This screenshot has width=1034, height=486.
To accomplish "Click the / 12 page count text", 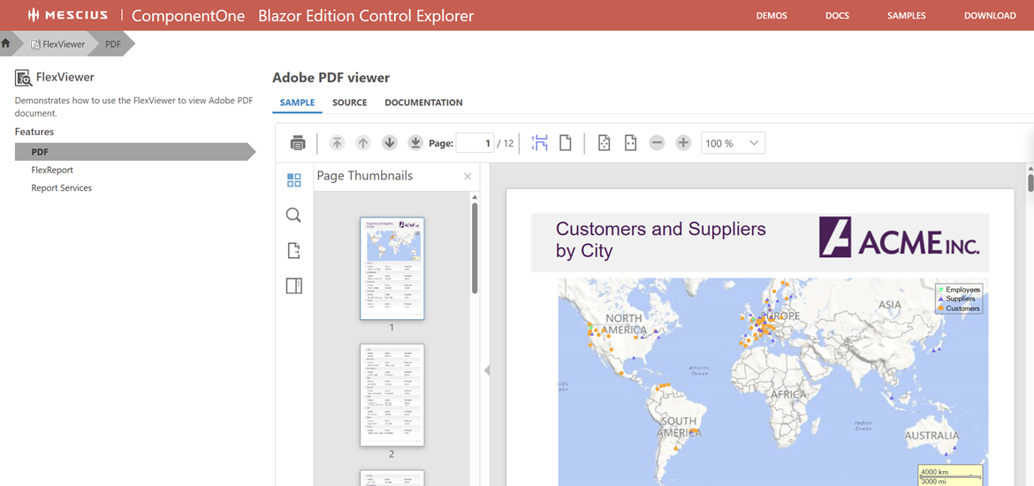I will pyautogui.click(x=506, y=143).
